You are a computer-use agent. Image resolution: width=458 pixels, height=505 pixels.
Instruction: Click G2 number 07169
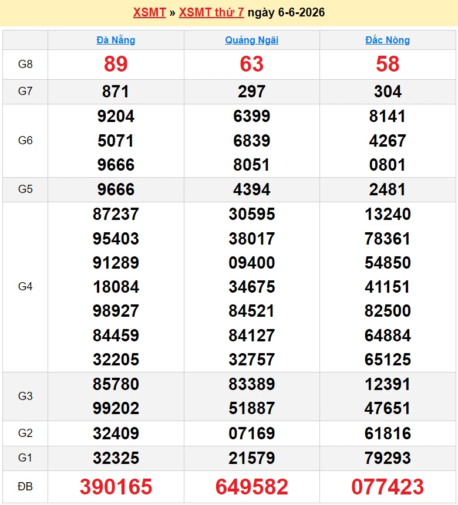[x=251, y=433]
